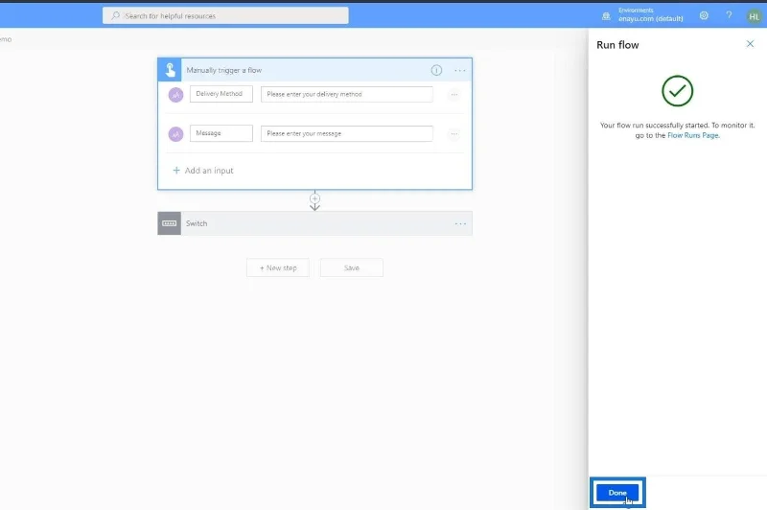This screenshot has height=510, width=767.
Task: Open Message input options menu
Action: click(x=453, y=133)
